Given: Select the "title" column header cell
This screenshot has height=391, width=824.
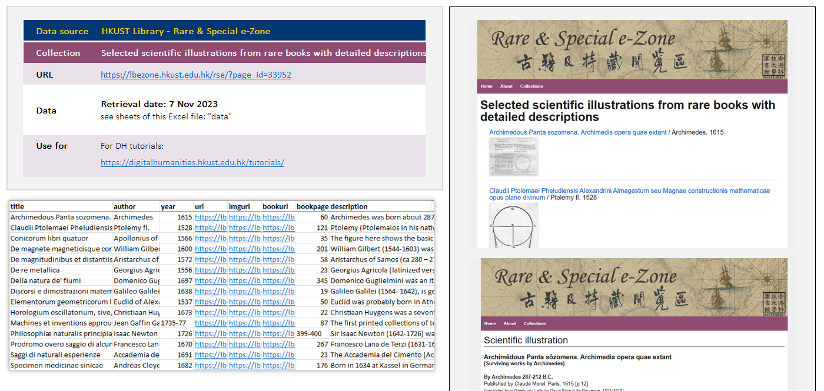Looking at the screenshot, I should coord(61,206).
